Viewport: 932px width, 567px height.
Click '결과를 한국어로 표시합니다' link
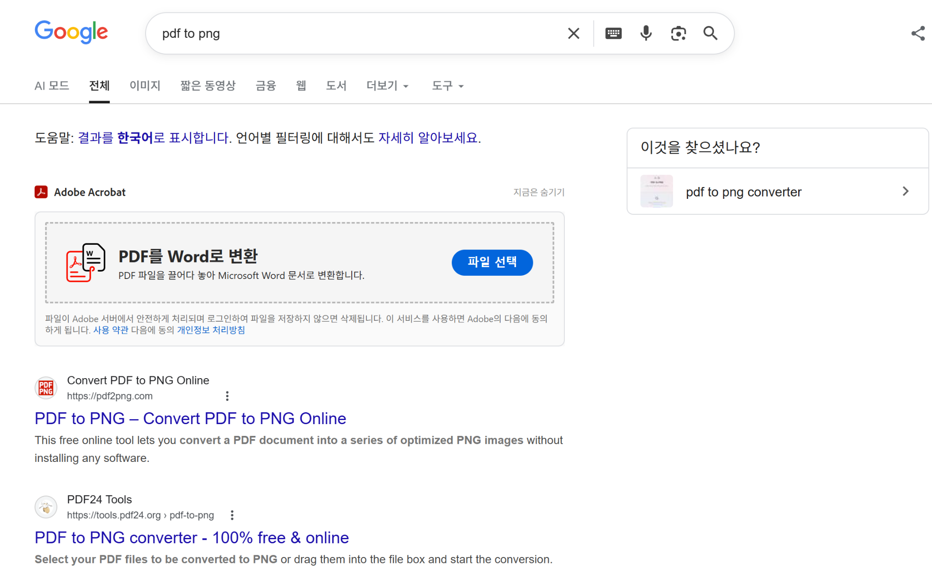click(x=154, y=137)
